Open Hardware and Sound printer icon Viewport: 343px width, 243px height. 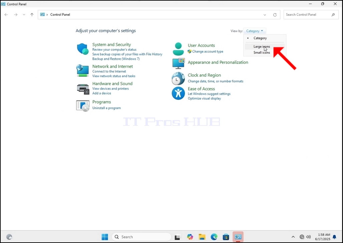coord(83,89)
